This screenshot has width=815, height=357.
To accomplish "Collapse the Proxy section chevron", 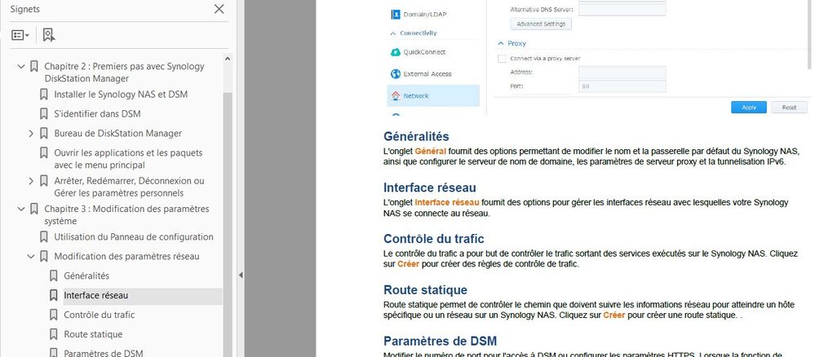I will click(501, 44).
